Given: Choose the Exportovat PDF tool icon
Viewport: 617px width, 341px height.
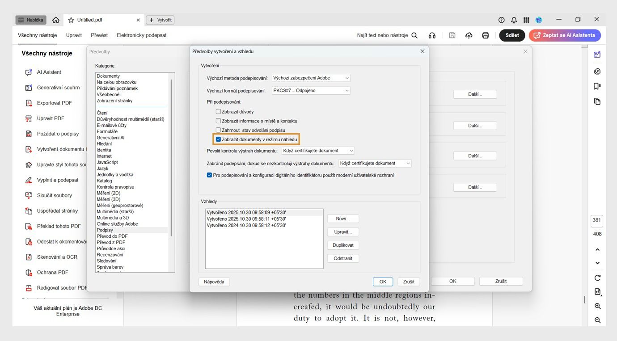Looking at the screenshot, I should click(x=29, y=103).
